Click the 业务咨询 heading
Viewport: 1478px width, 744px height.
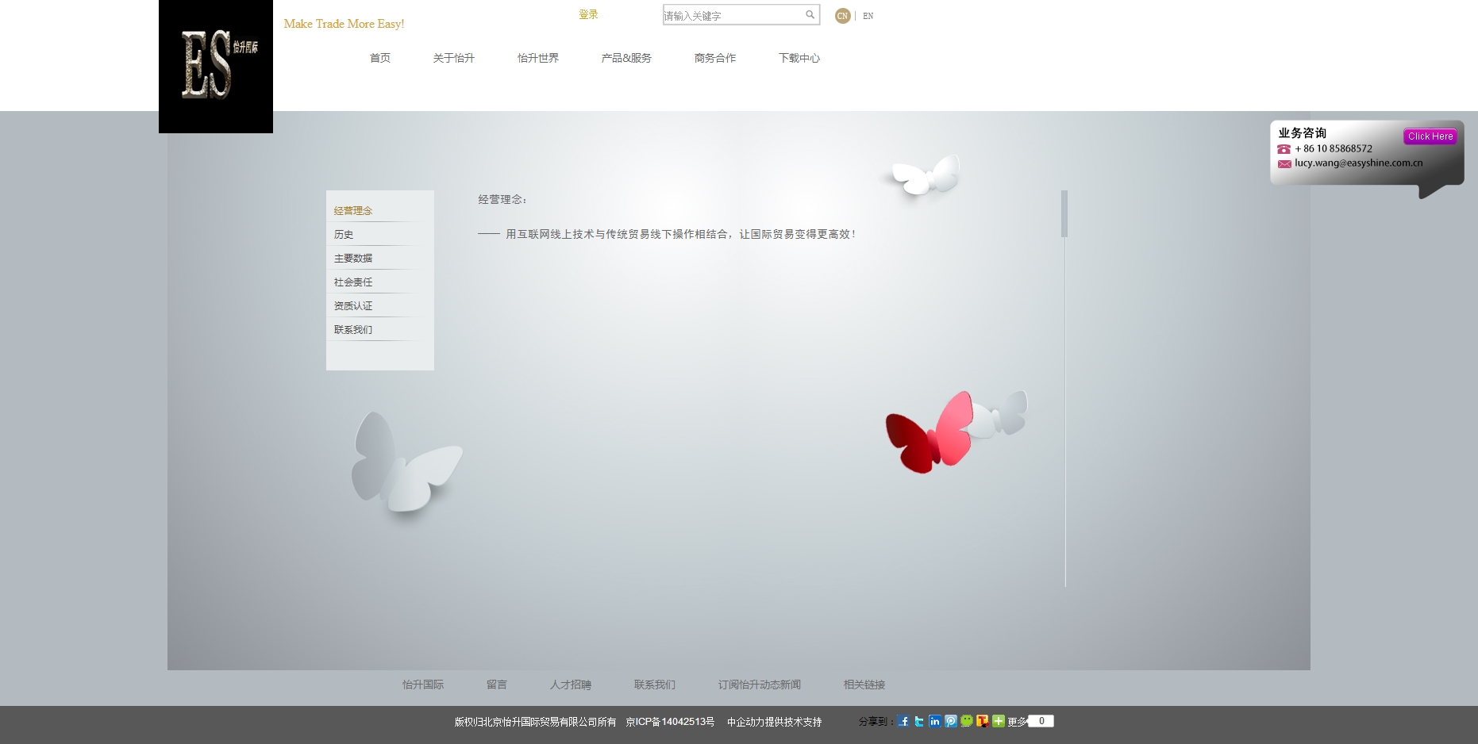[1302, 132]
